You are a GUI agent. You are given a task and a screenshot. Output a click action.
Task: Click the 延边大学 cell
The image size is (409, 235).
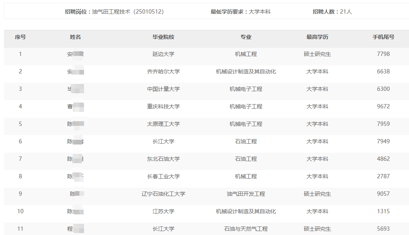163,54
